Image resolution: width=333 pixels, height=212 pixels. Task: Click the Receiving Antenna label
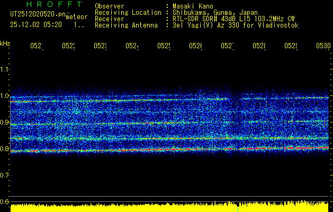click(126, 25)
